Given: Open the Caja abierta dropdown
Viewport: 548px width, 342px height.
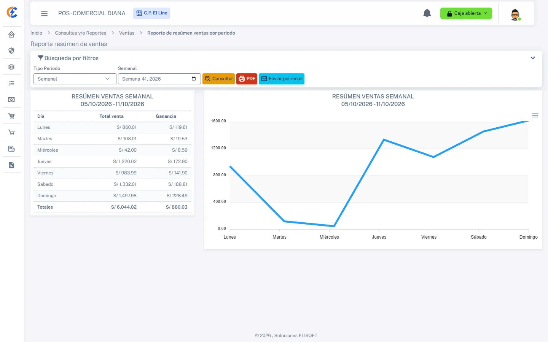Looking at the screenshot, I should pyautogui.click(x=466, y=13).
